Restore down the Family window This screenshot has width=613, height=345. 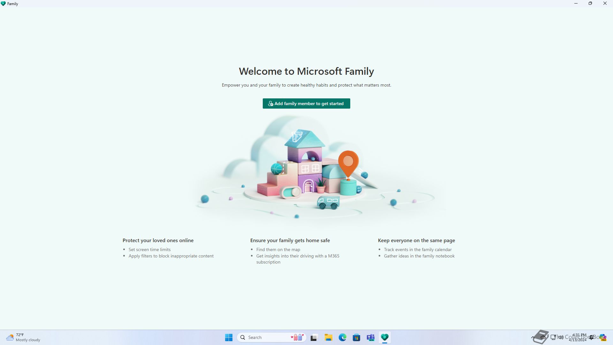pyautogui.click(x=590, y=4)
